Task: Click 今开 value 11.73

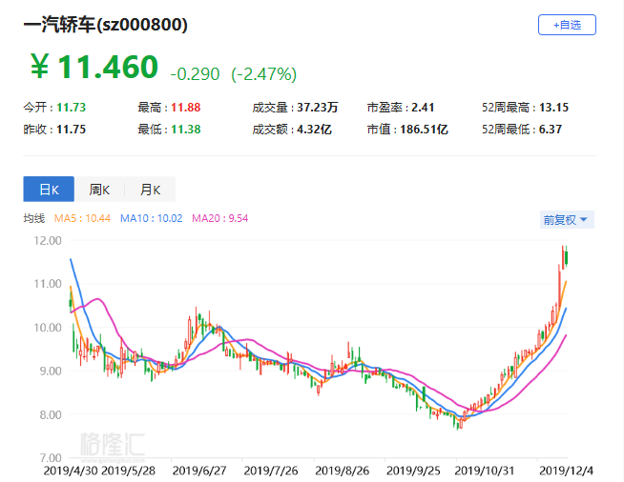Action: [71, 108]
